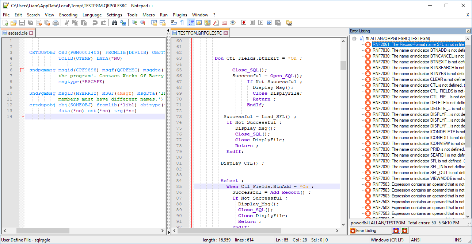This screenshot has width=472, height=244.
Task: Click the Save file toolbar icon
Action: (x=22, y=23)
